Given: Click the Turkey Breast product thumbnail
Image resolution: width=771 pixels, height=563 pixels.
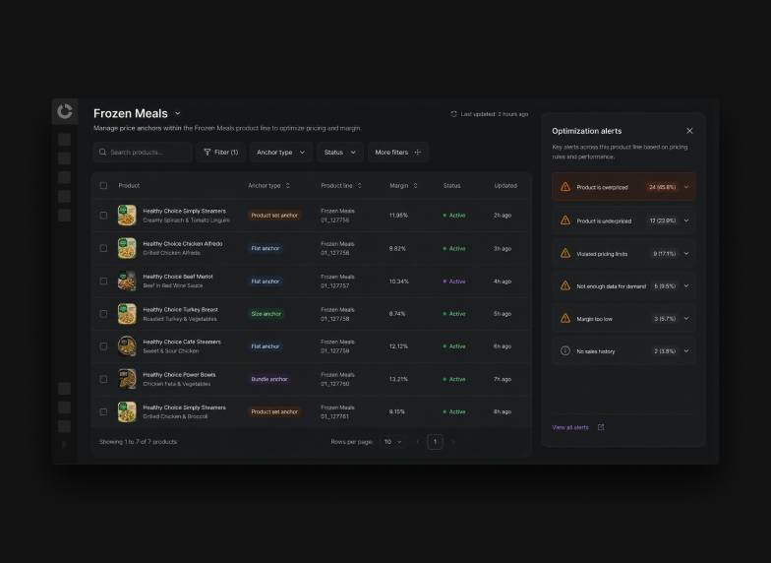Looking at the screenshot, I should [127, 313].
